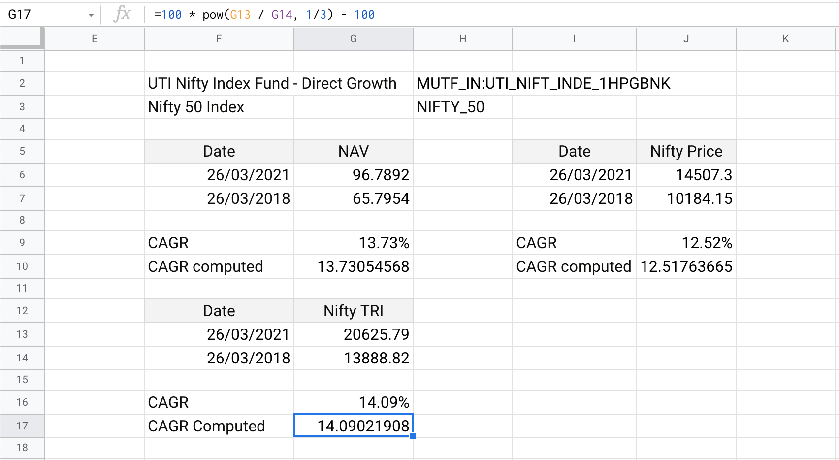This screenshot has height=460, width=839.
Task: Select the Nifty TRI value 13888.82
Action: tap(354, 358)
